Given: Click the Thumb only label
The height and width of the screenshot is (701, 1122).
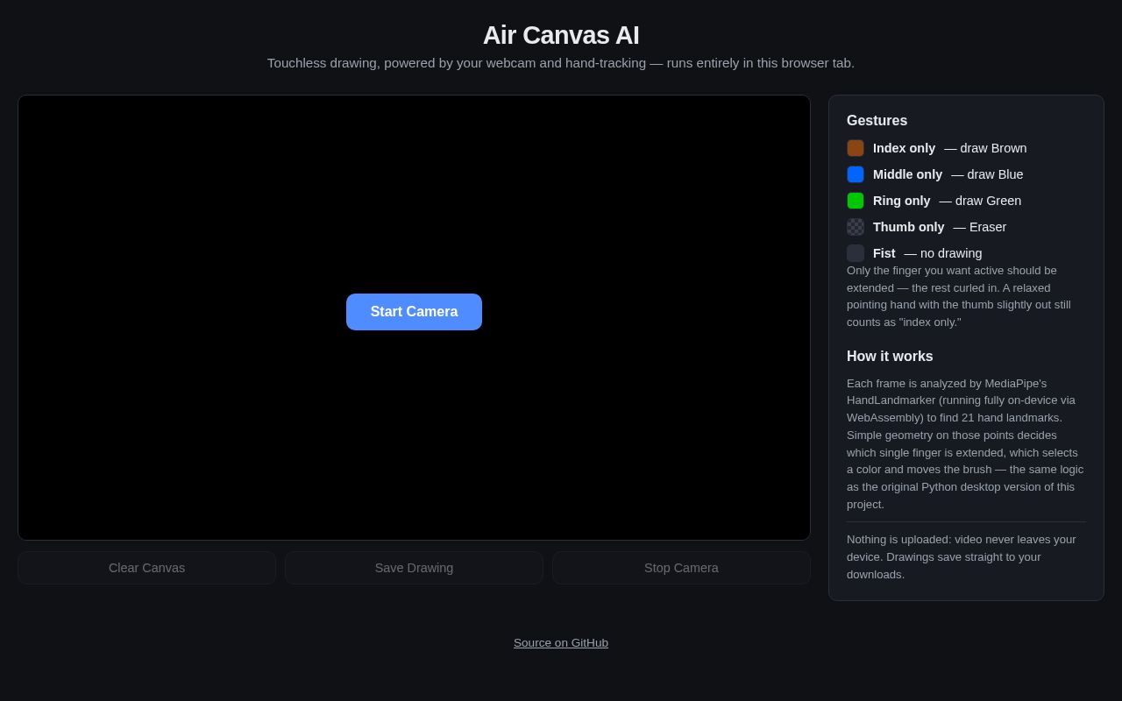Looking at the screenshot, I should pyautogui.click(x=908, y=227).
